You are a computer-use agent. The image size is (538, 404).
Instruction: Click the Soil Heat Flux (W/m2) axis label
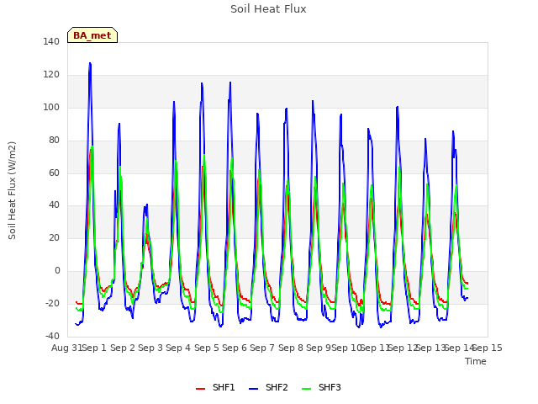coord(12,190)
